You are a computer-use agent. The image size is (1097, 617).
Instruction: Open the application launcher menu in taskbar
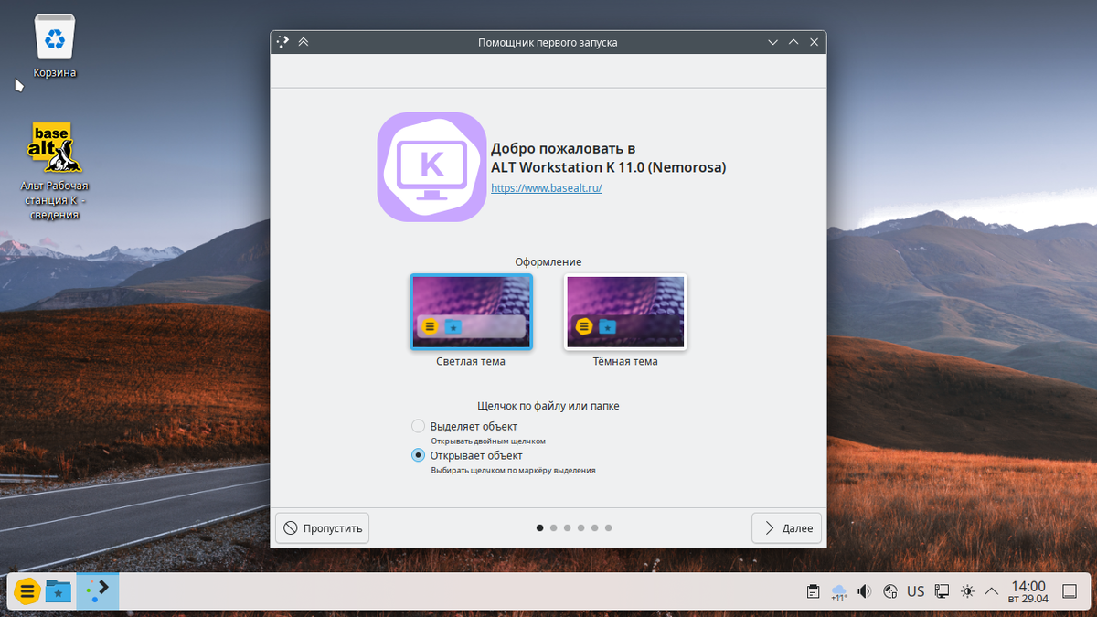click(27, 591)
